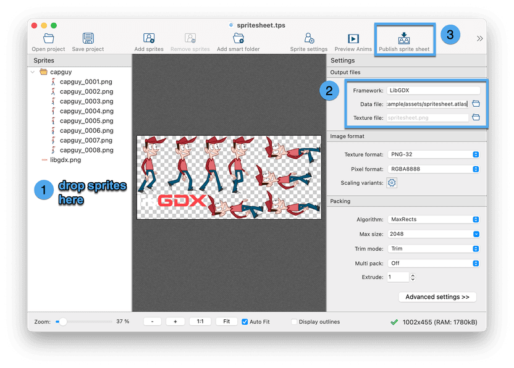Open Advanced settings

tap(437, 297)
